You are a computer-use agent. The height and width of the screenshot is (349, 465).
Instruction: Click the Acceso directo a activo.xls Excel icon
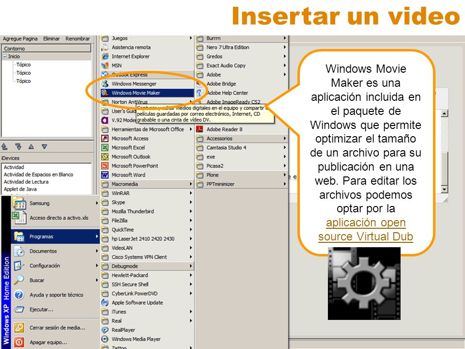click(x=19, y=218)
